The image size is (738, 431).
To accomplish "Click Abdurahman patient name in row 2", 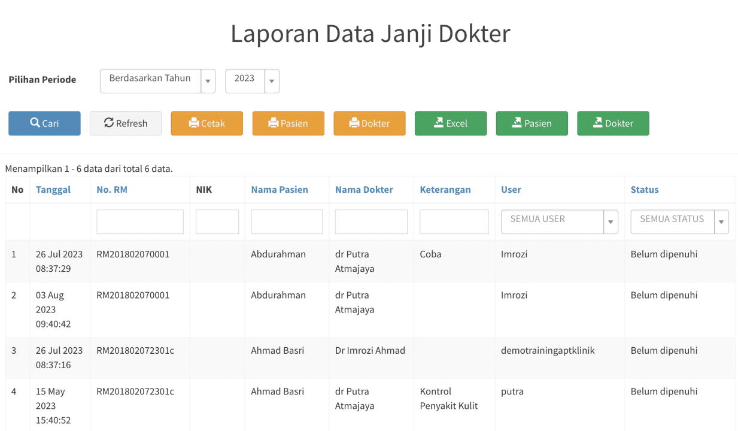I will tap(278, 295).
